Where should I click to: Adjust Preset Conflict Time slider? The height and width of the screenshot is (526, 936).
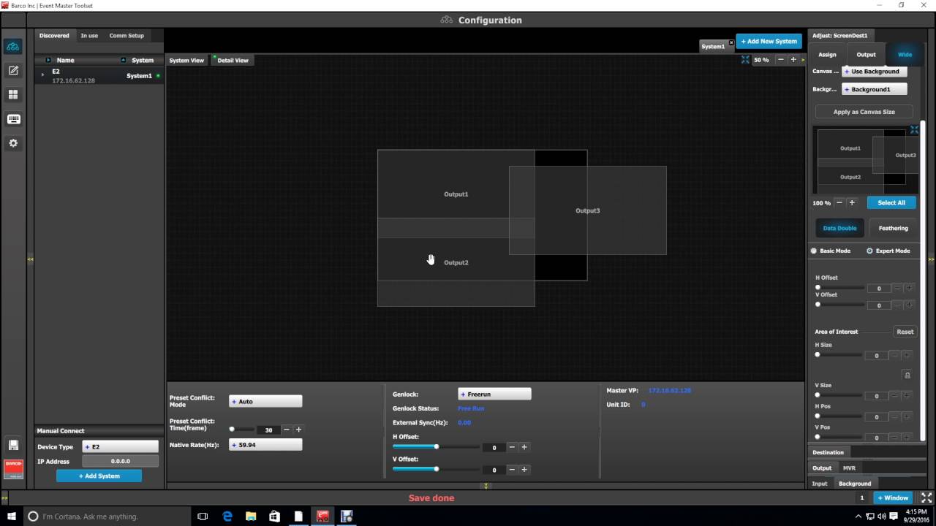pos(241,430)
